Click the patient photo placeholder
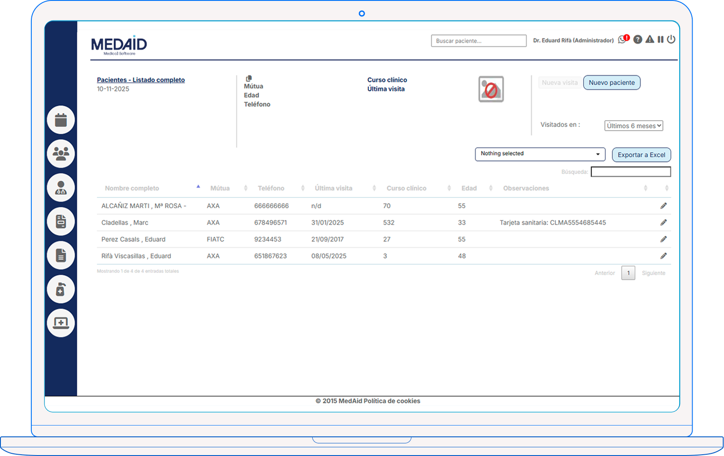The height and width of the screenshot is (456, 724). tap(491, 89)
